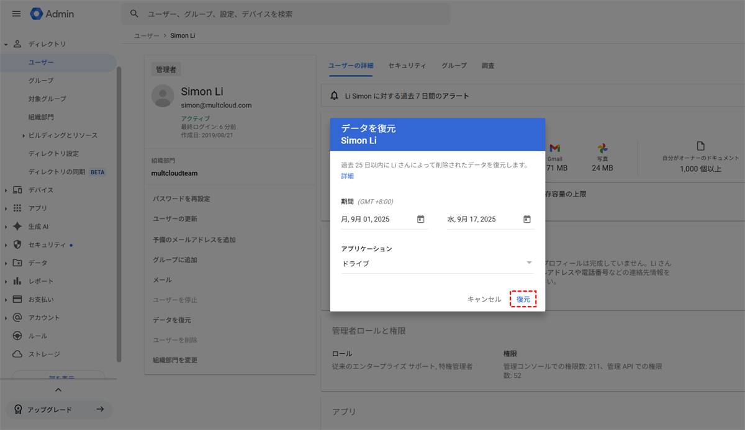Open the end date calendar picker

(527, 219)
